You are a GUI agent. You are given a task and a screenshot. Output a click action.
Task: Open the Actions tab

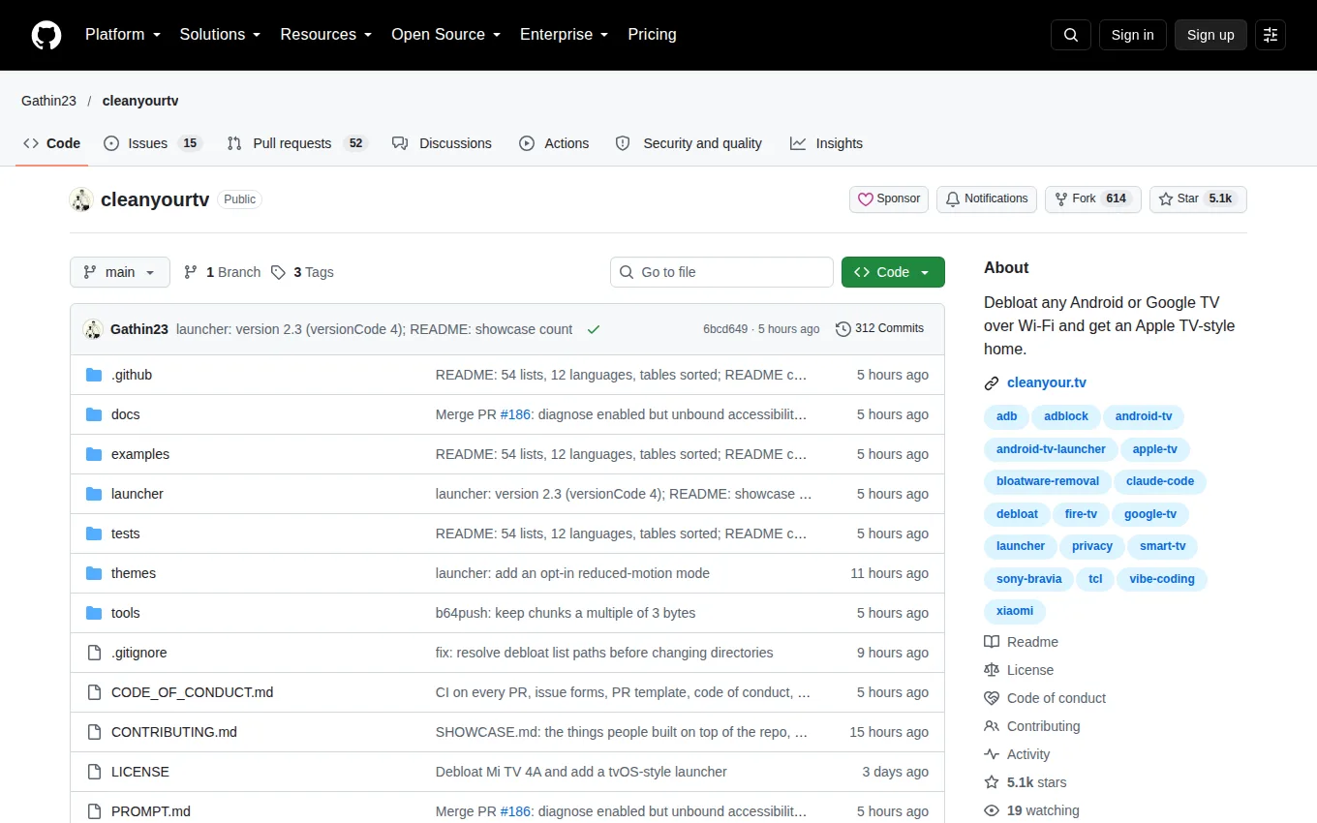click(554, 143)
